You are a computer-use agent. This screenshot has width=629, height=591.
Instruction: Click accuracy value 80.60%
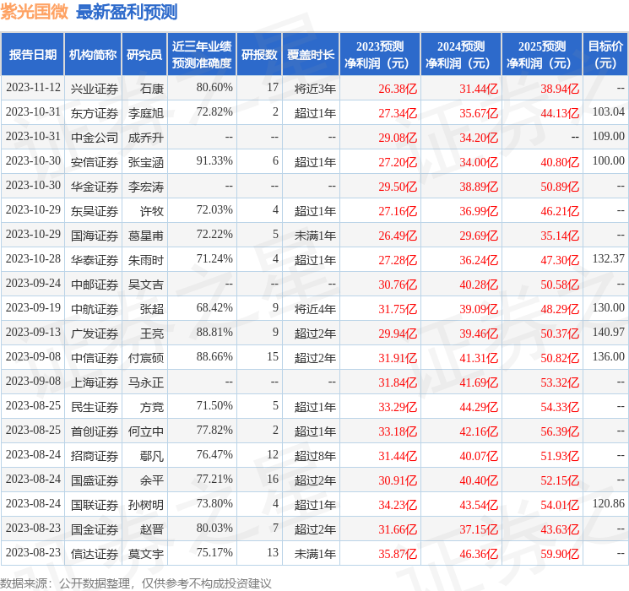click(x=214, y=87)
